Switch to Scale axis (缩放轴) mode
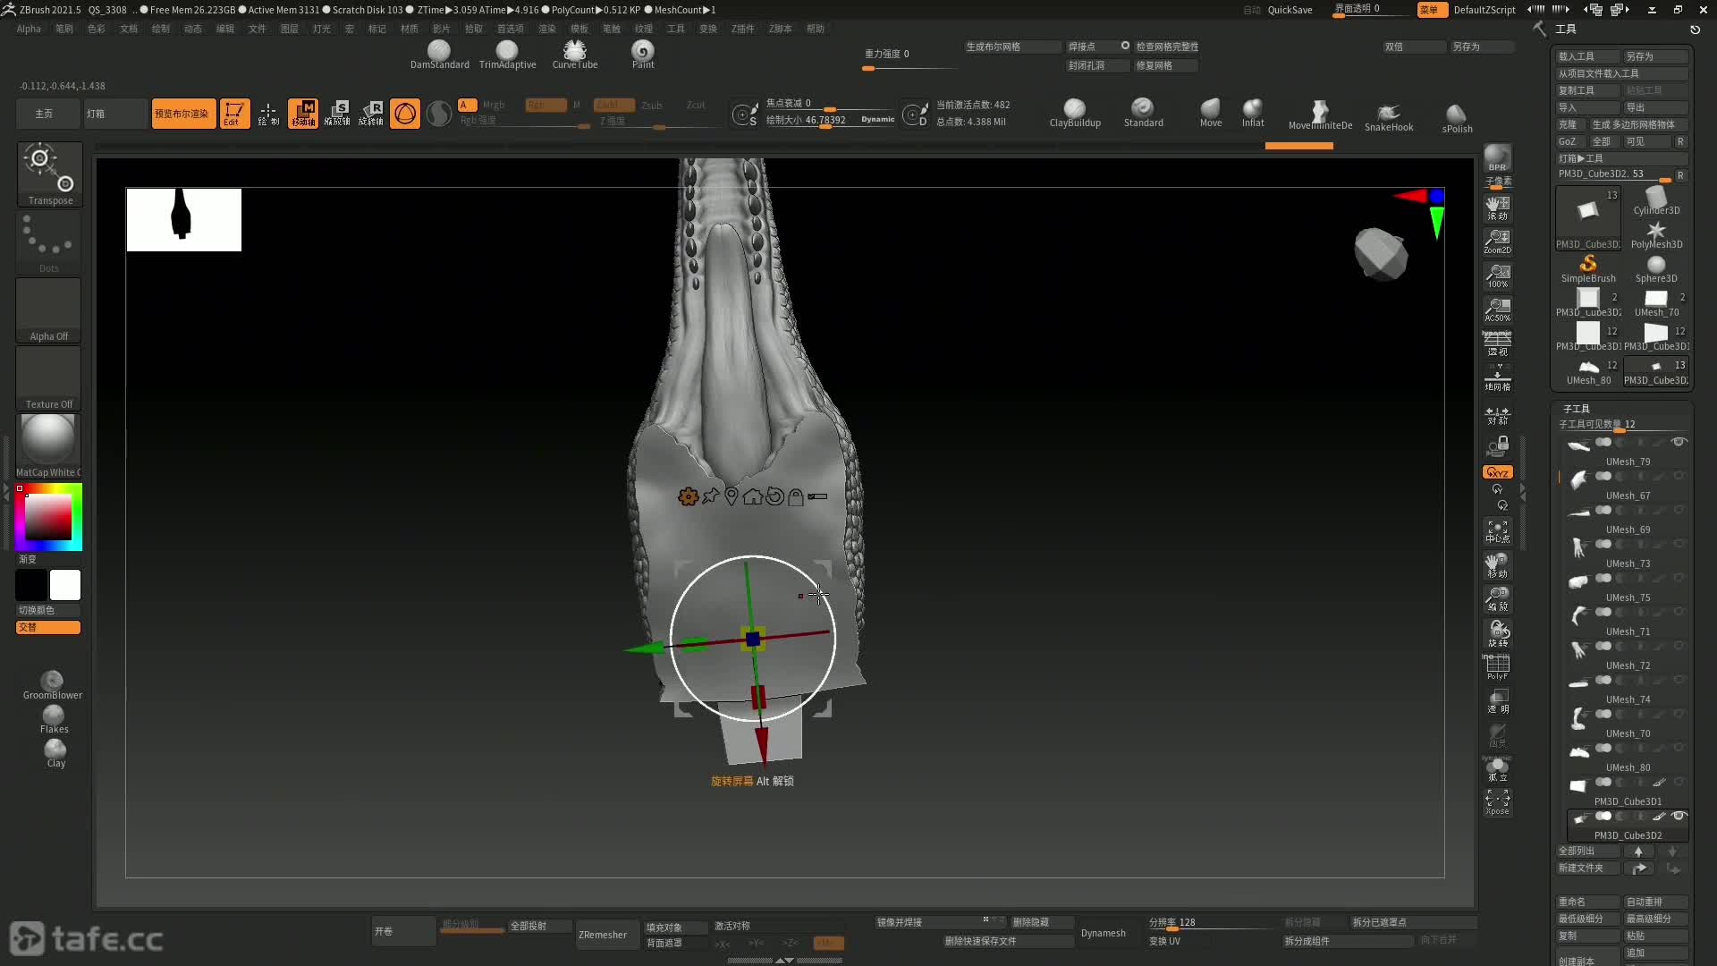The image size is (1717, 966). click(337, 114)
